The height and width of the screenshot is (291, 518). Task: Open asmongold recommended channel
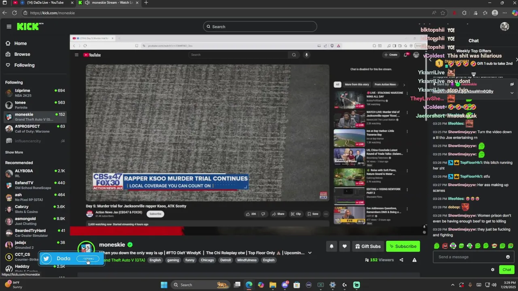[x=35, y=221]
